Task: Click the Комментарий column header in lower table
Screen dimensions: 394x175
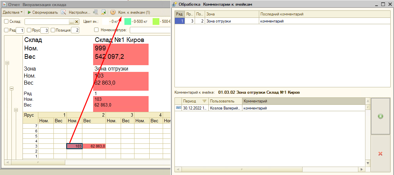Action: pyautogui.click(x=304, y=101)
